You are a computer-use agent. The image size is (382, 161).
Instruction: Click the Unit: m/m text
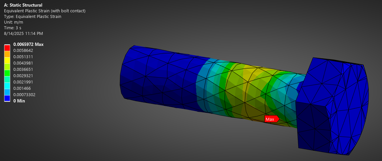[x=14, y=22]
